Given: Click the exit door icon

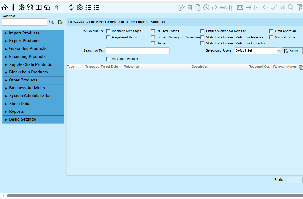Looking at the screenshot, I should pos(299,7).
